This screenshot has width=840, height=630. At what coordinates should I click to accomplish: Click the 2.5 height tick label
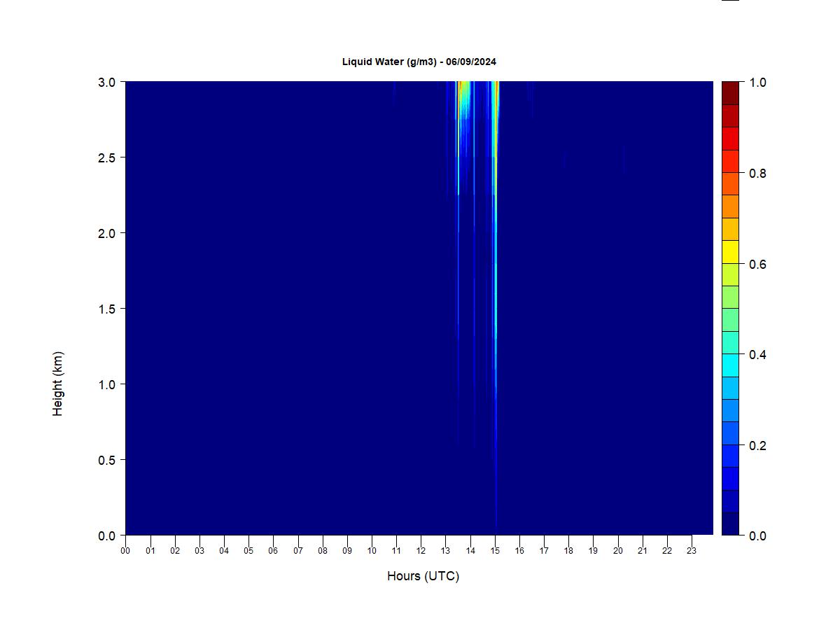(x=106, y=157)
